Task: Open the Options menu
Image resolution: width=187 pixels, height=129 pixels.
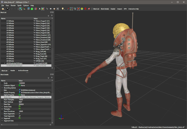Action: (x=26, y=6)
